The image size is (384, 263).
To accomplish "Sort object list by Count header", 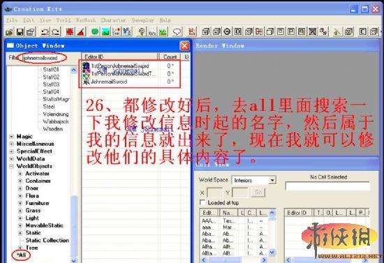I will pos(170,57).
